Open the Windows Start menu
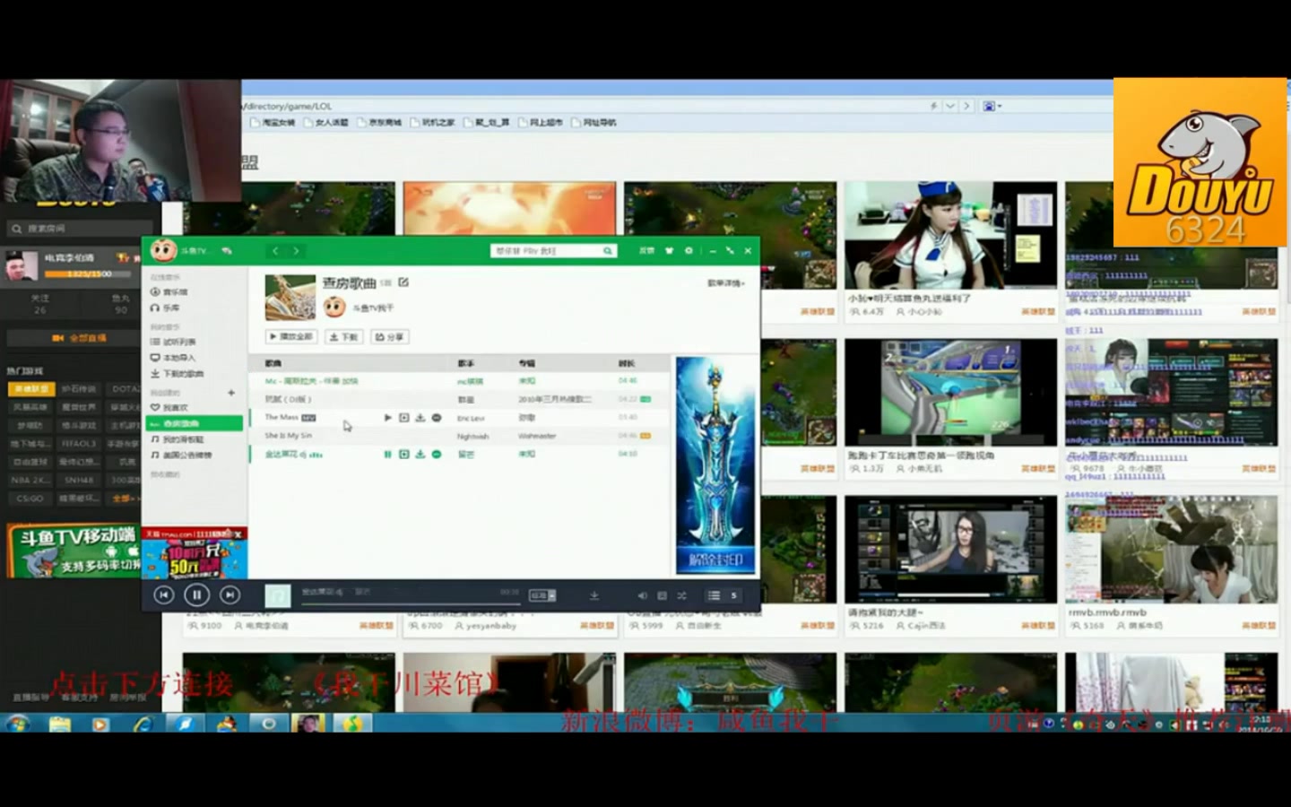The width and height of the screenshot is (1291, 807). pos(16,724)
